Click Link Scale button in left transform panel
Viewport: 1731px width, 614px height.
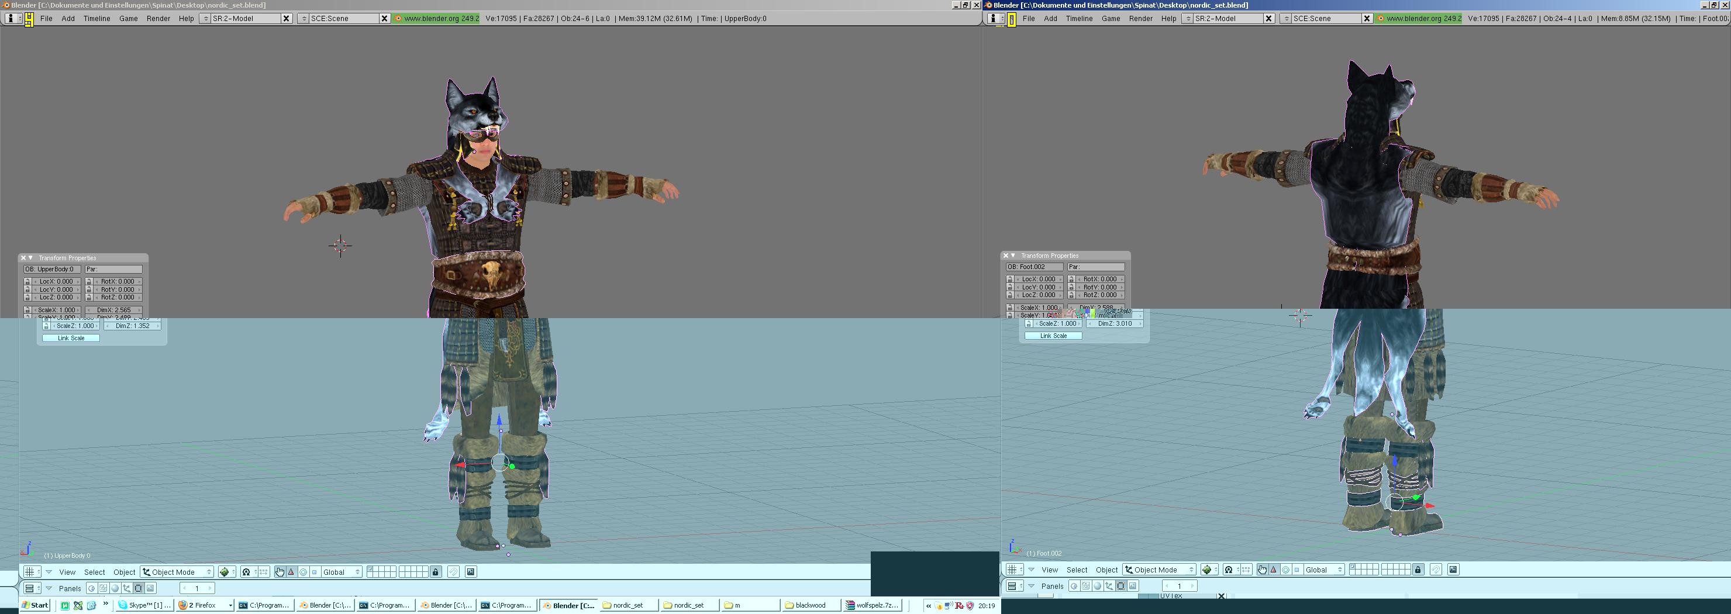pyautogui.click(x=71, y=339)
